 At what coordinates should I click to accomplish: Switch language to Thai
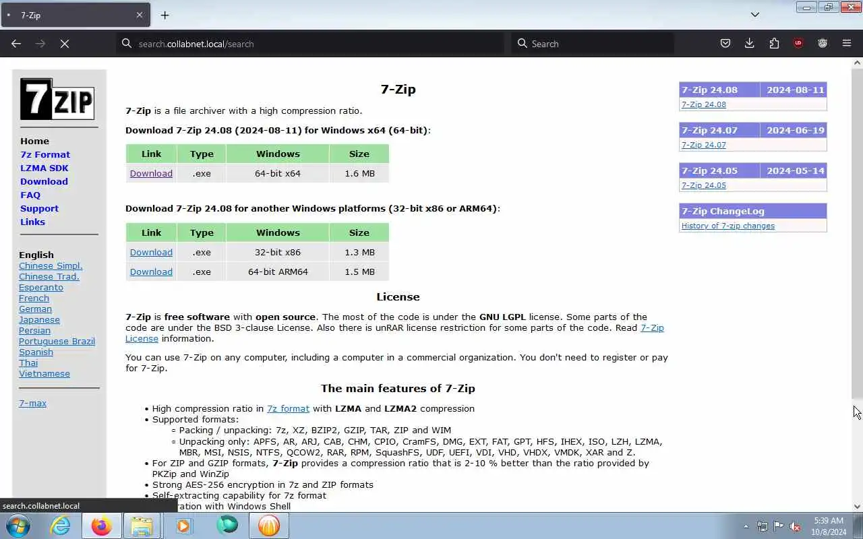coord(28,362)
